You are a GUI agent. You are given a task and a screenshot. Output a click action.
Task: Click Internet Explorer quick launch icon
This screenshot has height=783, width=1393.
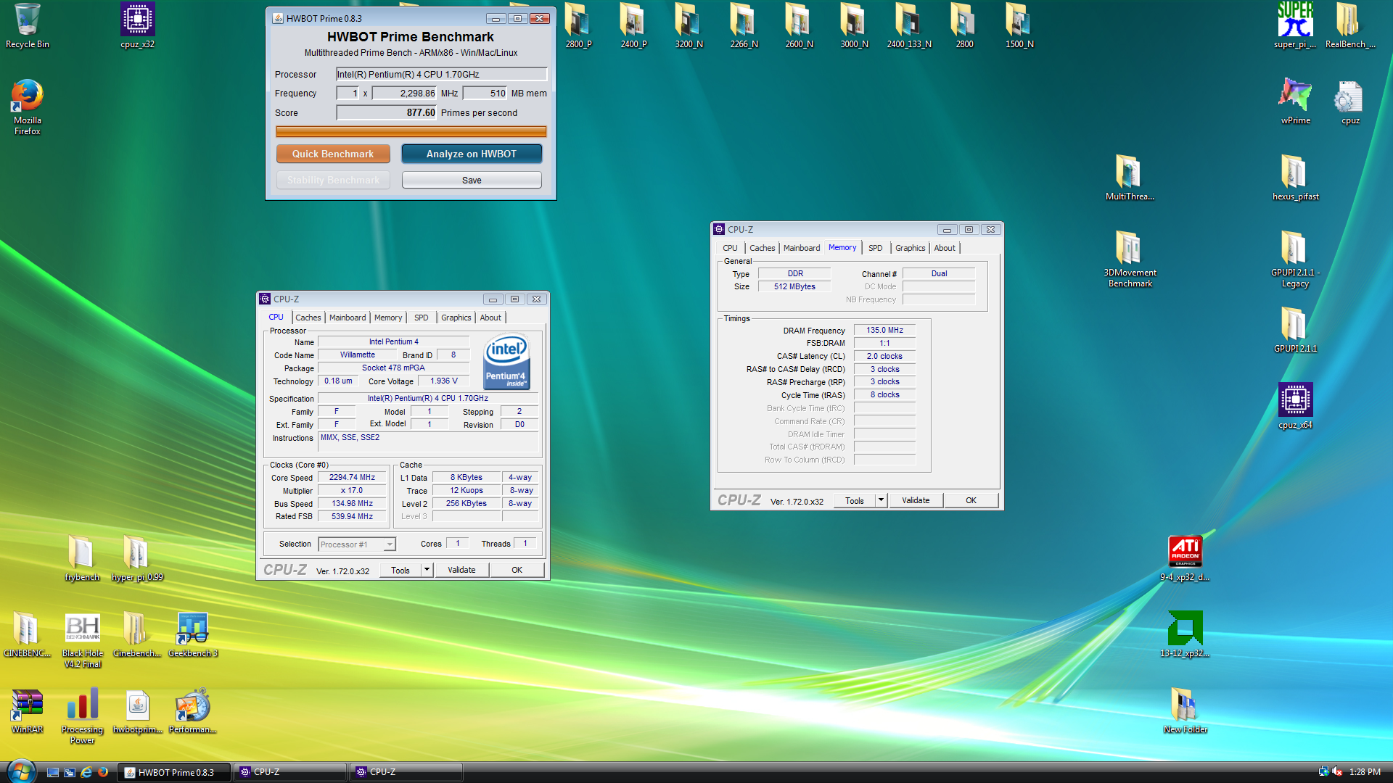click(86, 772)
